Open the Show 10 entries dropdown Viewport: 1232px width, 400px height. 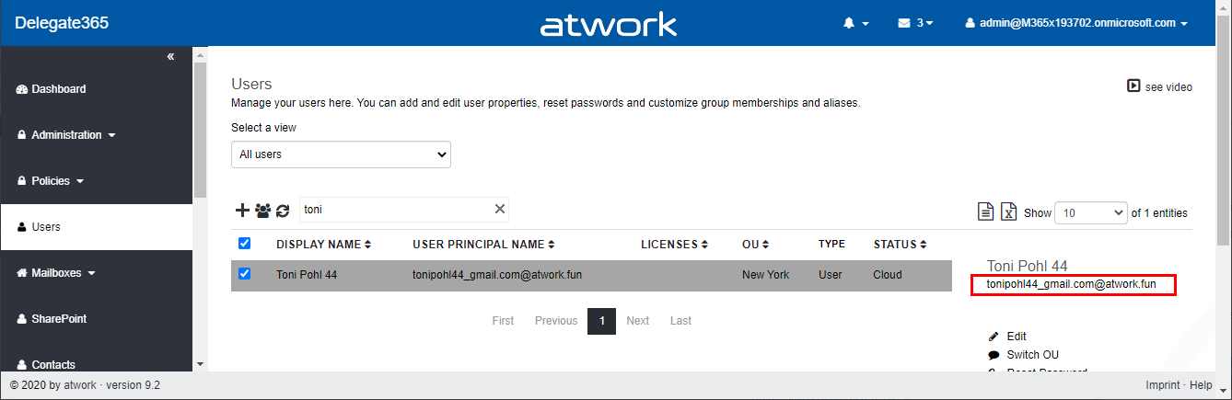[x=1091, y=212]
